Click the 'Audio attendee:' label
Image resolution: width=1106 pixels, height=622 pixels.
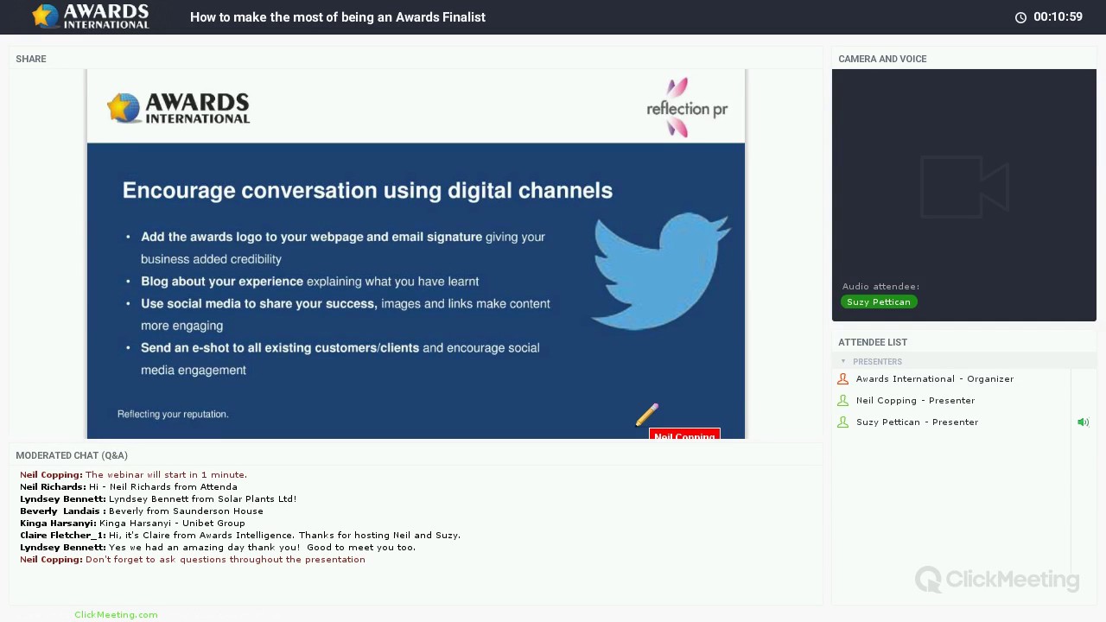(880, 286)
